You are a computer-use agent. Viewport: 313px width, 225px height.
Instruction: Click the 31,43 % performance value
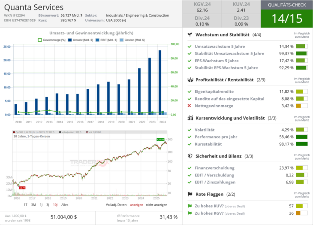click(169, 217)
